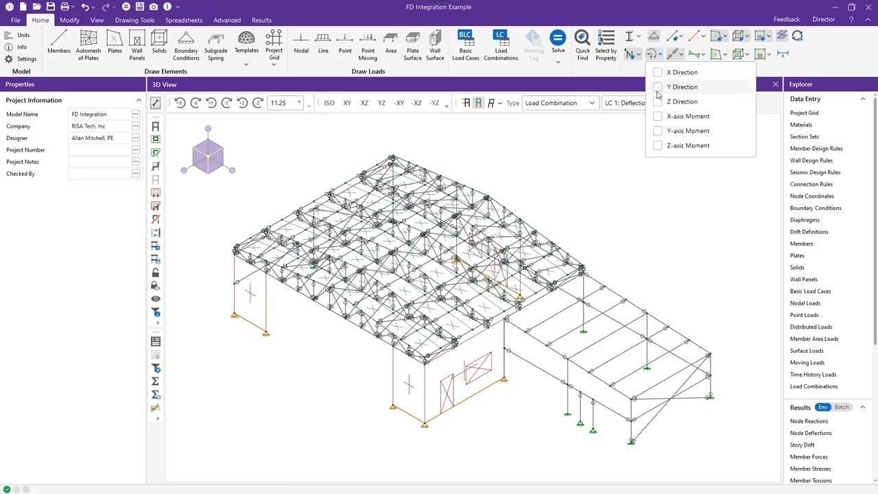The width and height of the screenshot is (878, 494).
Task: Check the X Direction checkbox
Action: 658,72
